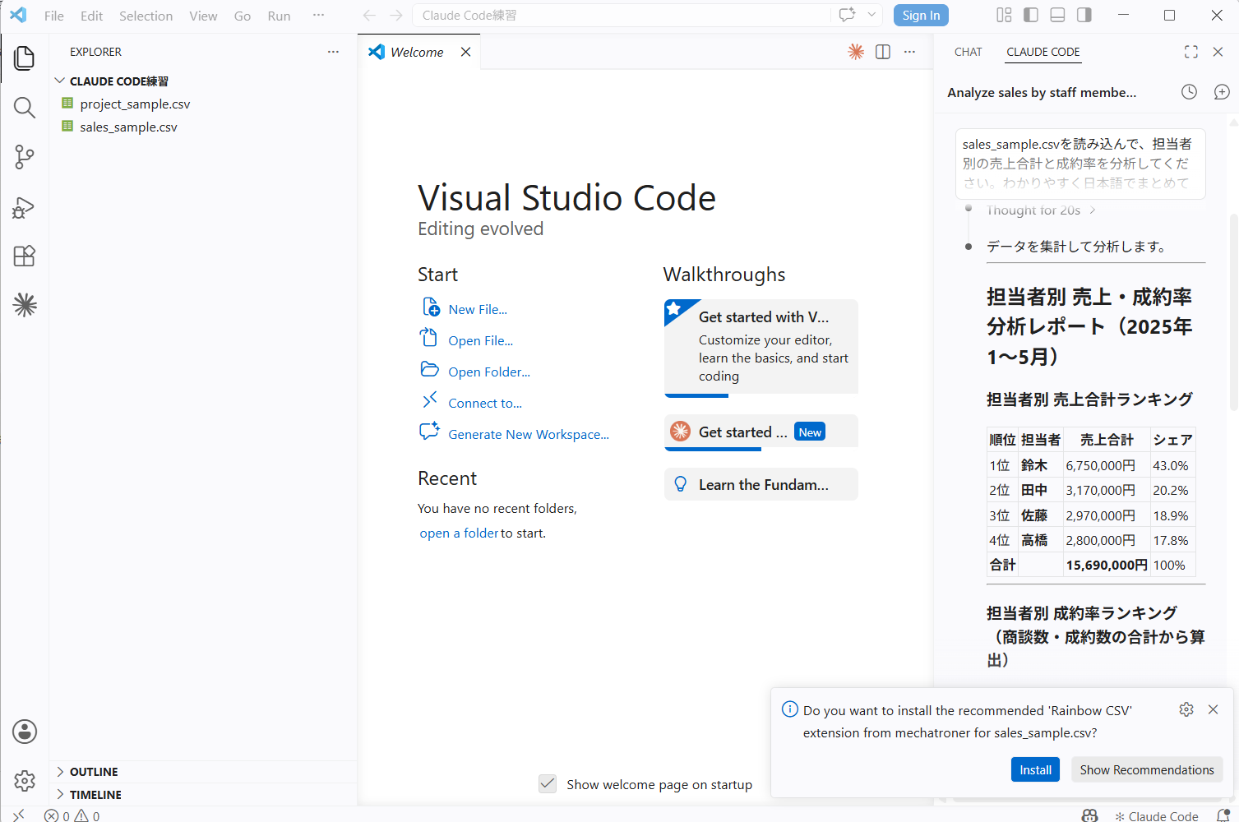
Task: Click the Copilot status icon in the status bar
Action: pos(1090,815)
